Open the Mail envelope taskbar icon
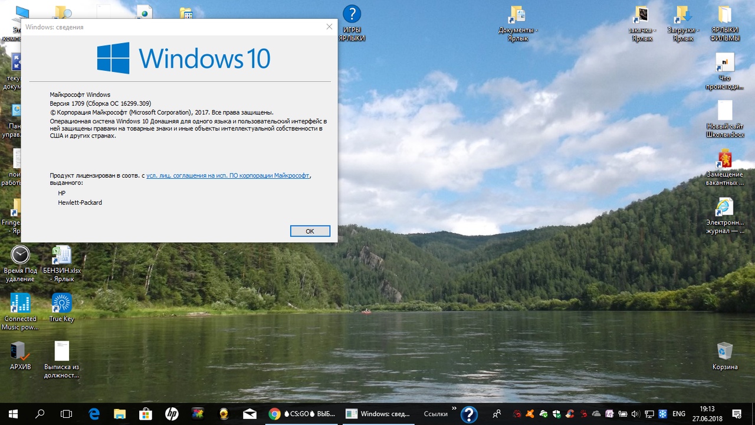The height and width of the screenshot is (425, 755). (x=250, y=414)
